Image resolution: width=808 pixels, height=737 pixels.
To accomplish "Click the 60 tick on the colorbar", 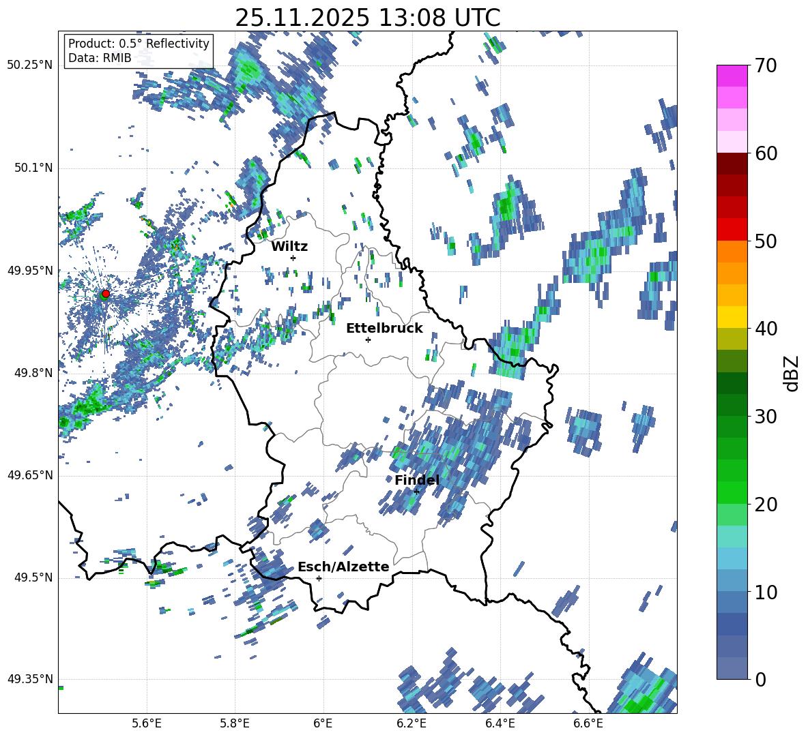I will [766, 153].
